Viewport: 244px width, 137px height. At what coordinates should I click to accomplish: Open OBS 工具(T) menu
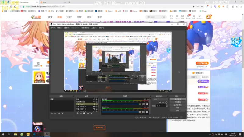[94, 28]
